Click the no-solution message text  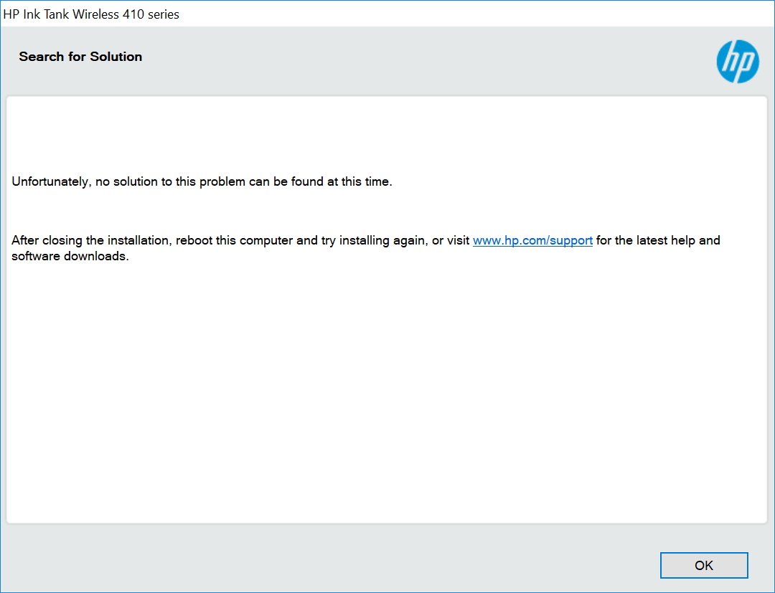(x=201, y=181)
